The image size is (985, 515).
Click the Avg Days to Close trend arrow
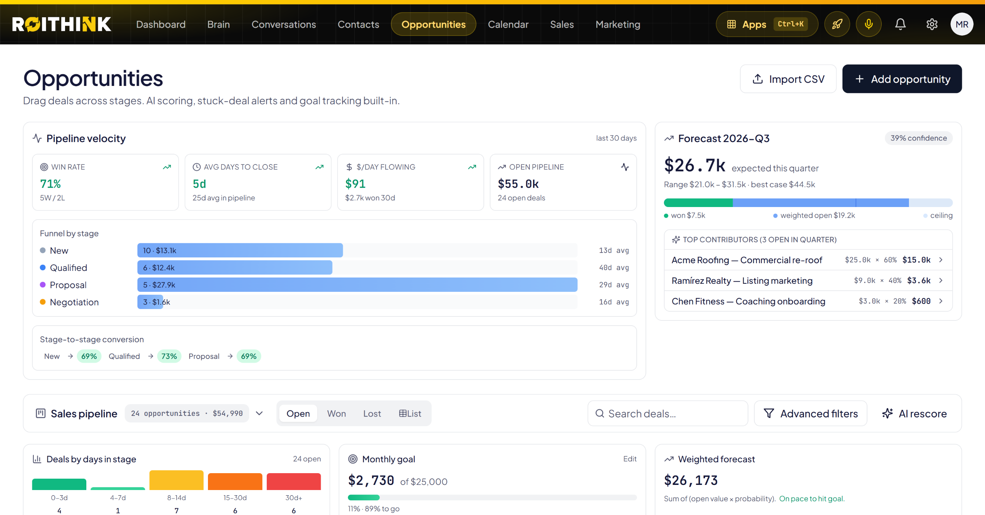[x=319, y=167]
